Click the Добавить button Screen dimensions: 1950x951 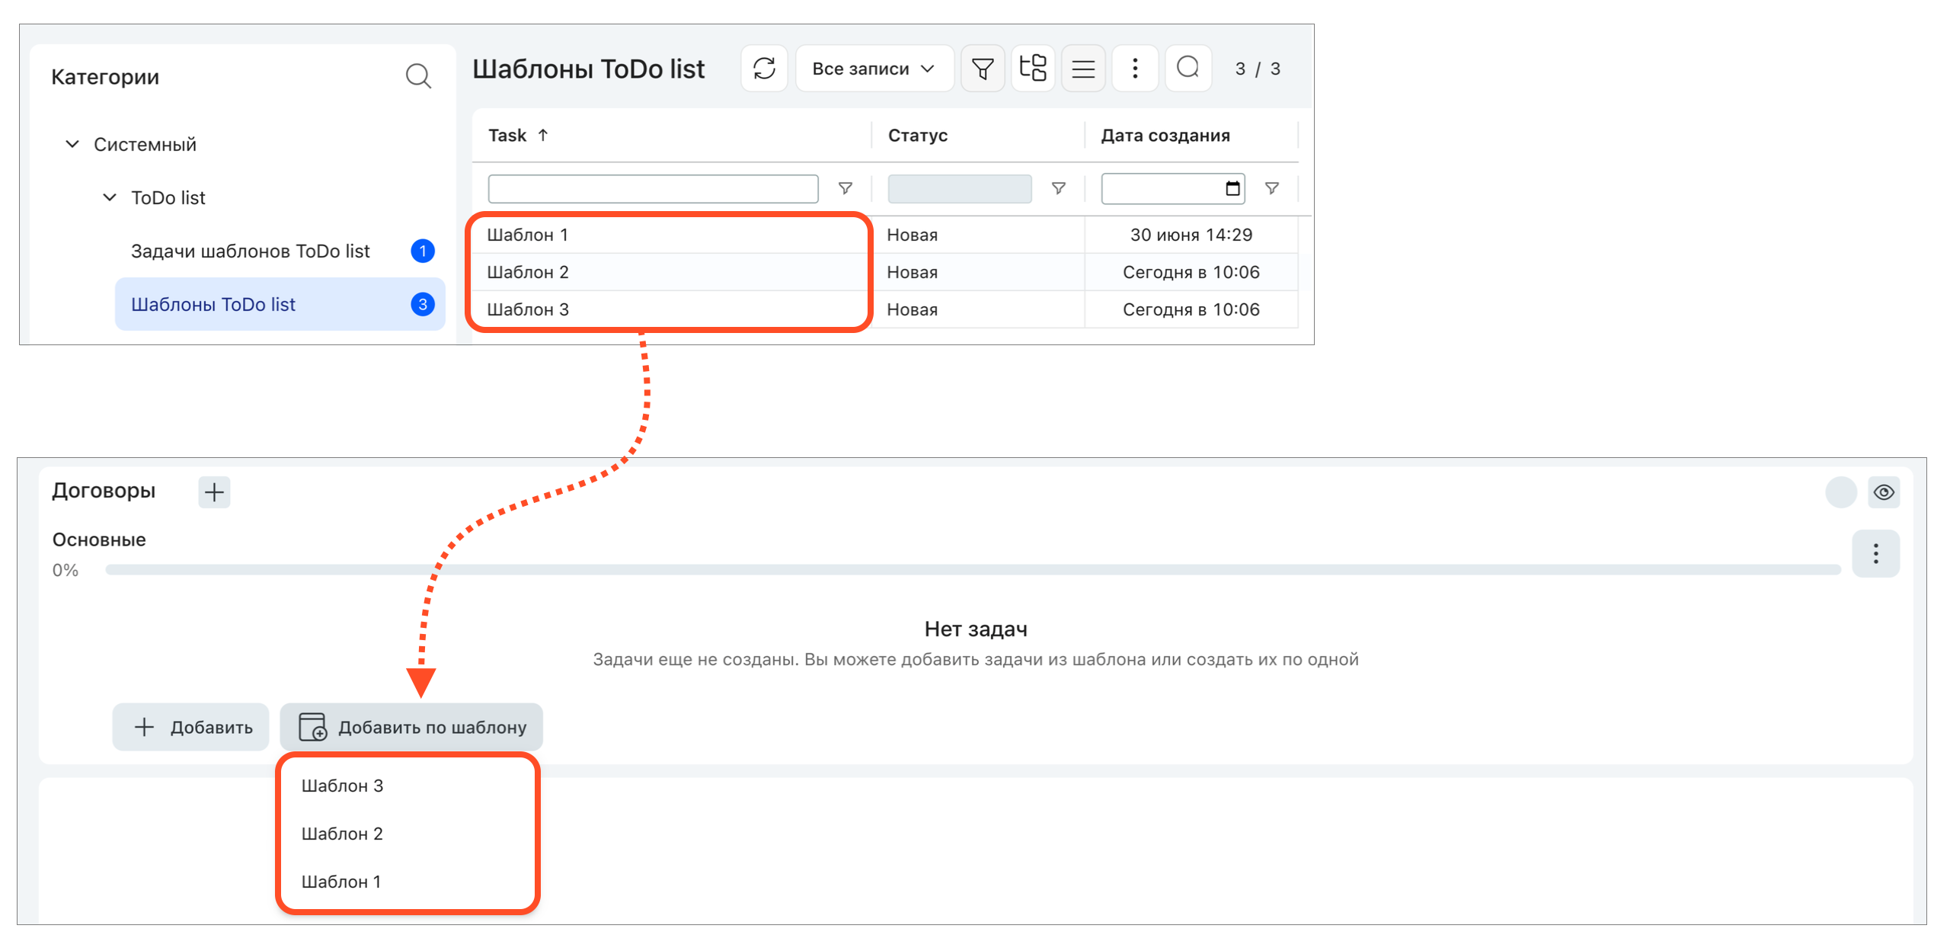coord(190,727)
